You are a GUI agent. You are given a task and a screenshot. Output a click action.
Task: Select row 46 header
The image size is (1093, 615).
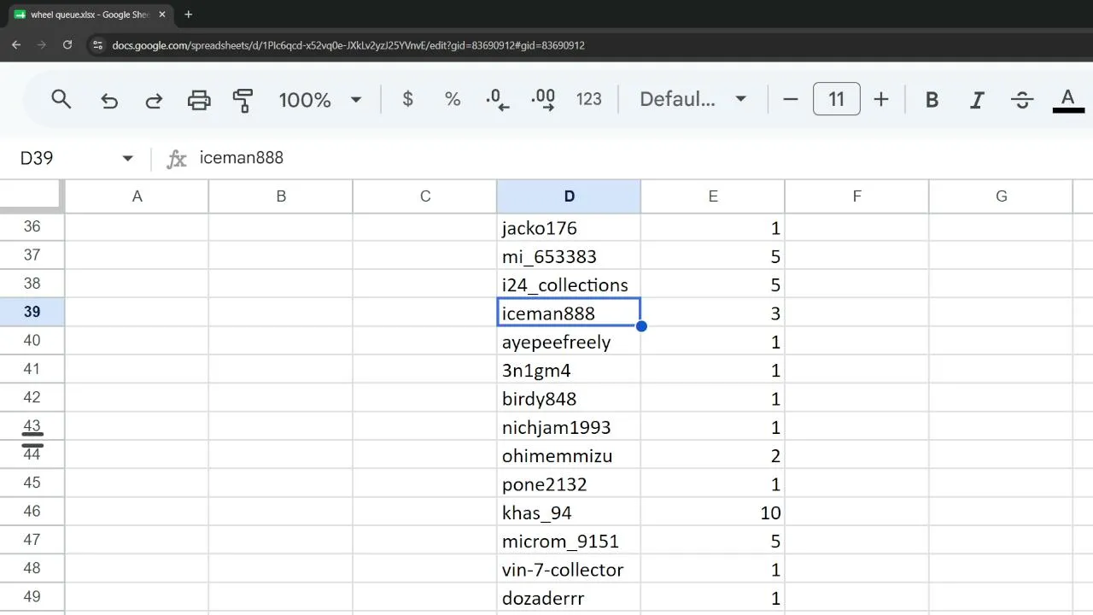tap(32, 512)
